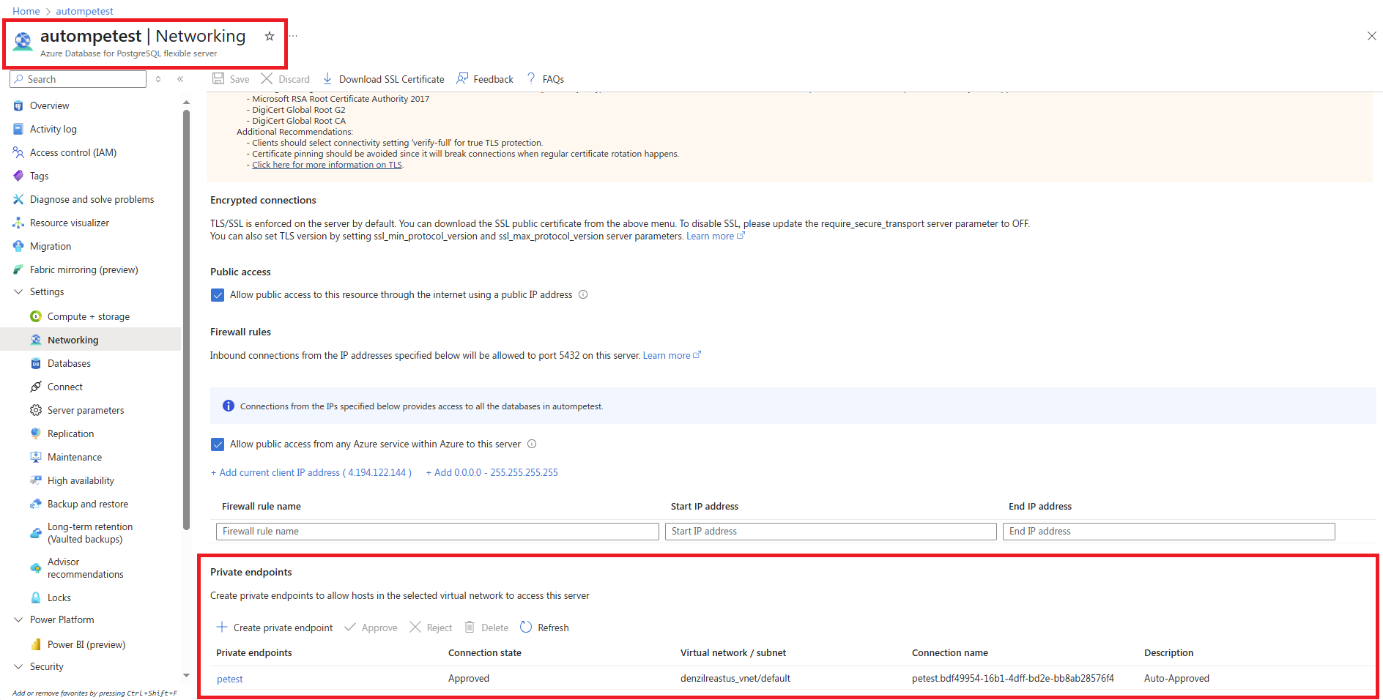
Task: Click the Migration icon
Action: (18, 247)
